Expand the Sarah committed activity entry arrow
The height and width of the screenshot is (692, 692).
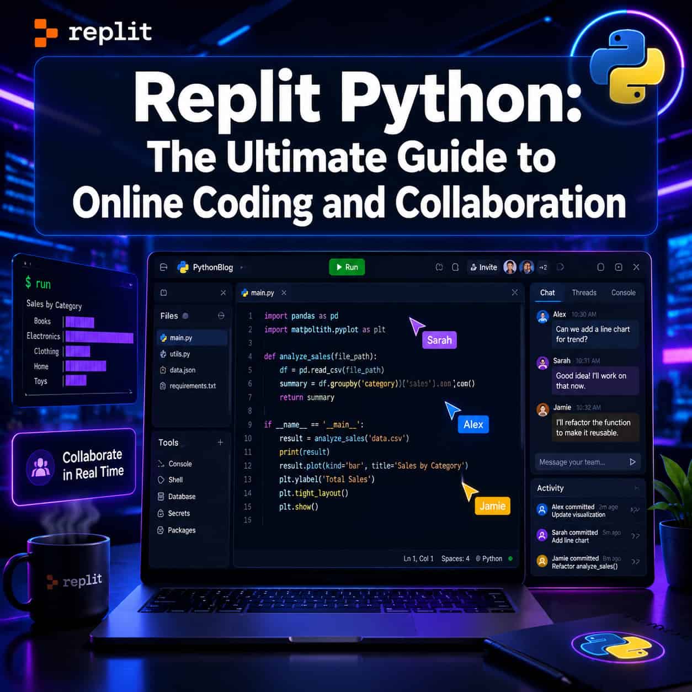point(635,536)
